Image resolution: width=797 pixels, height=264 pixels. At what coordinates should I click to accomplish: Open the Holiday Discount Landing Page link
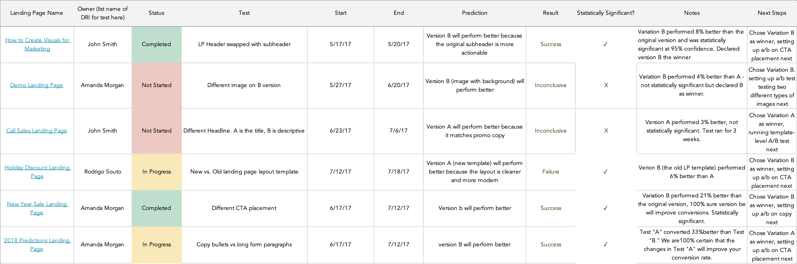coord(37,172)
